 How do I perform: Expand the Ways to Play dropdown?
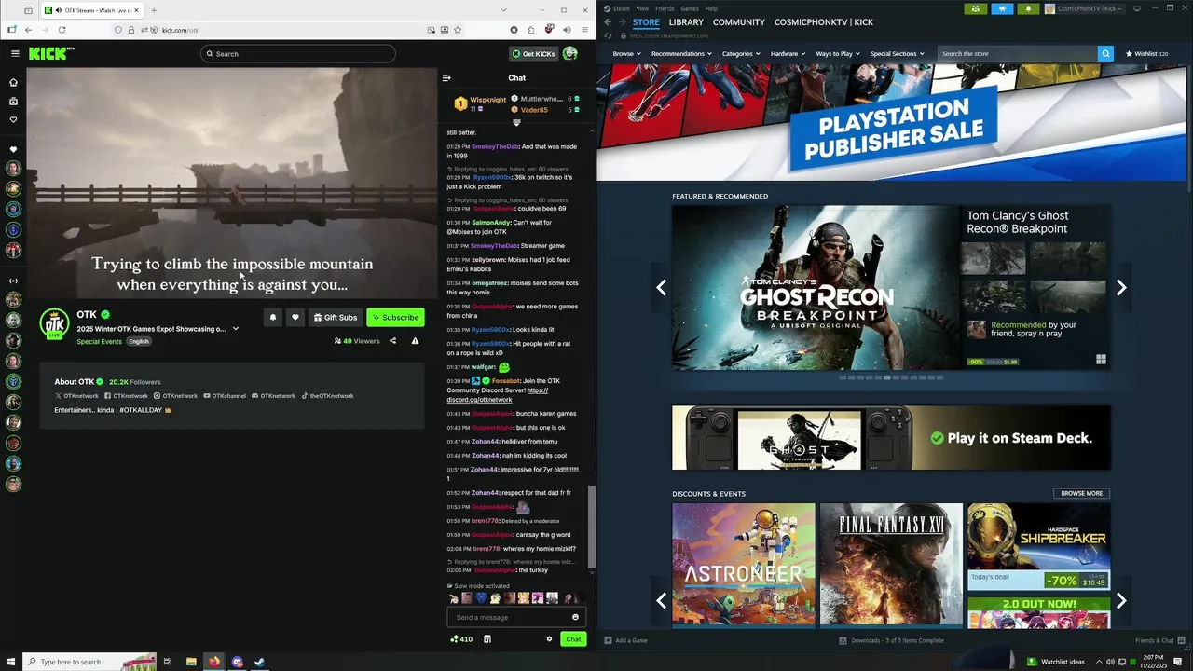[x=838, y=54]
